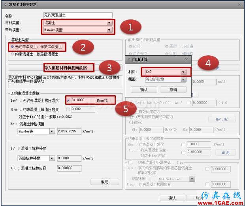245x206 pixels.
Task: Click the fly value field
Action: (151, 130)
